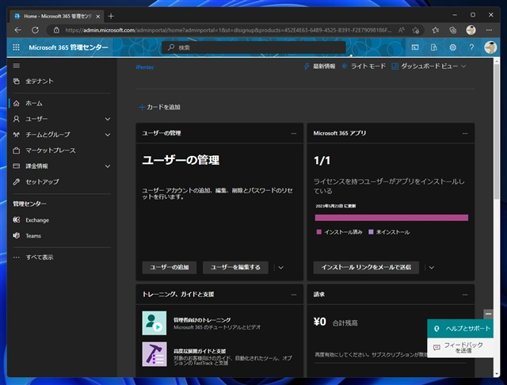Open the 高度な展開ガイドと支援 link
This screenshot has width=507, height=385.
tap(200, 351)
